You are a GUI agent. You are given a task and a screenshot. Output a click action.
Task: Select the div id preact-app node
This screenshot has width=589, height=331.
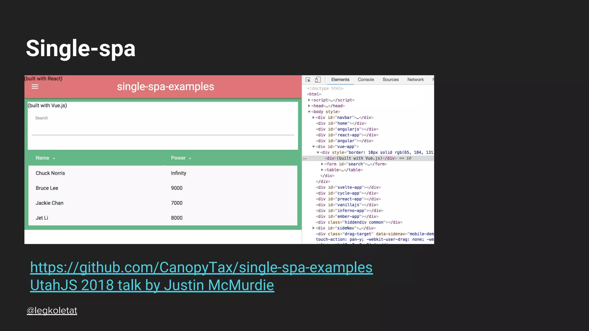click(348, 199)
